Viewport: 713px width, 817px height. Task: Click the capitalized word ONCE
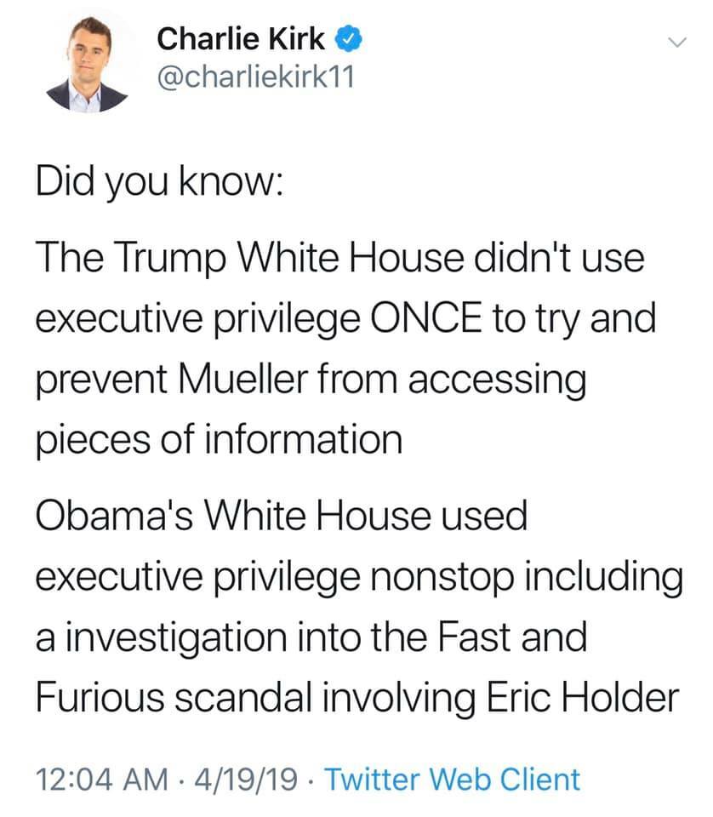[x=425, y=317]
